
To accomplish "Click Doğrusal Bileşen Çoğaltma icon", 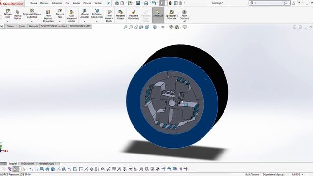I will [x=32, y=10].
